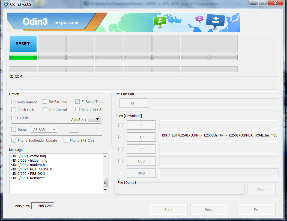
Task: Click the small purple download icon in banner
Action: pos(199,19)
